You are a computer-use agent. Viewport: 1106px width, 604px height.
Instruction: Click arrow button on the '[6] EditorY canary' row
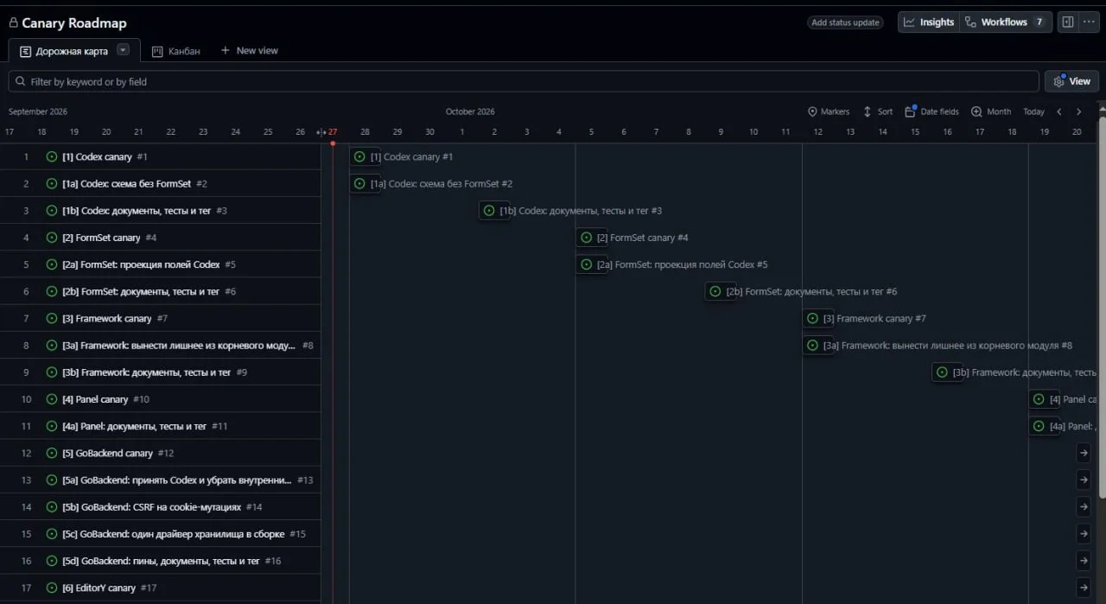[1084, 588]
